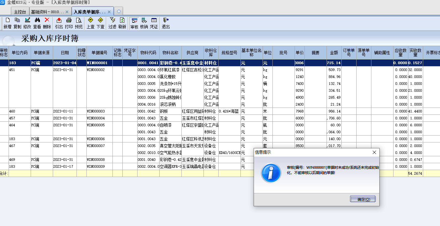Viewport: 440px width, 226px height.
Task: Close the 信息提示 dialog with the X
Action: pos(374,153)
